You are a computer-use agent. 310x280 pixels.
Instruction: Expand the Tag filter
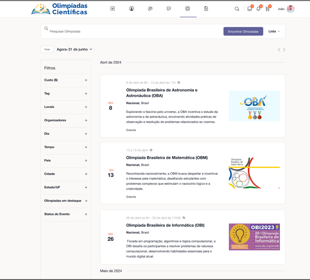point(66,93)
